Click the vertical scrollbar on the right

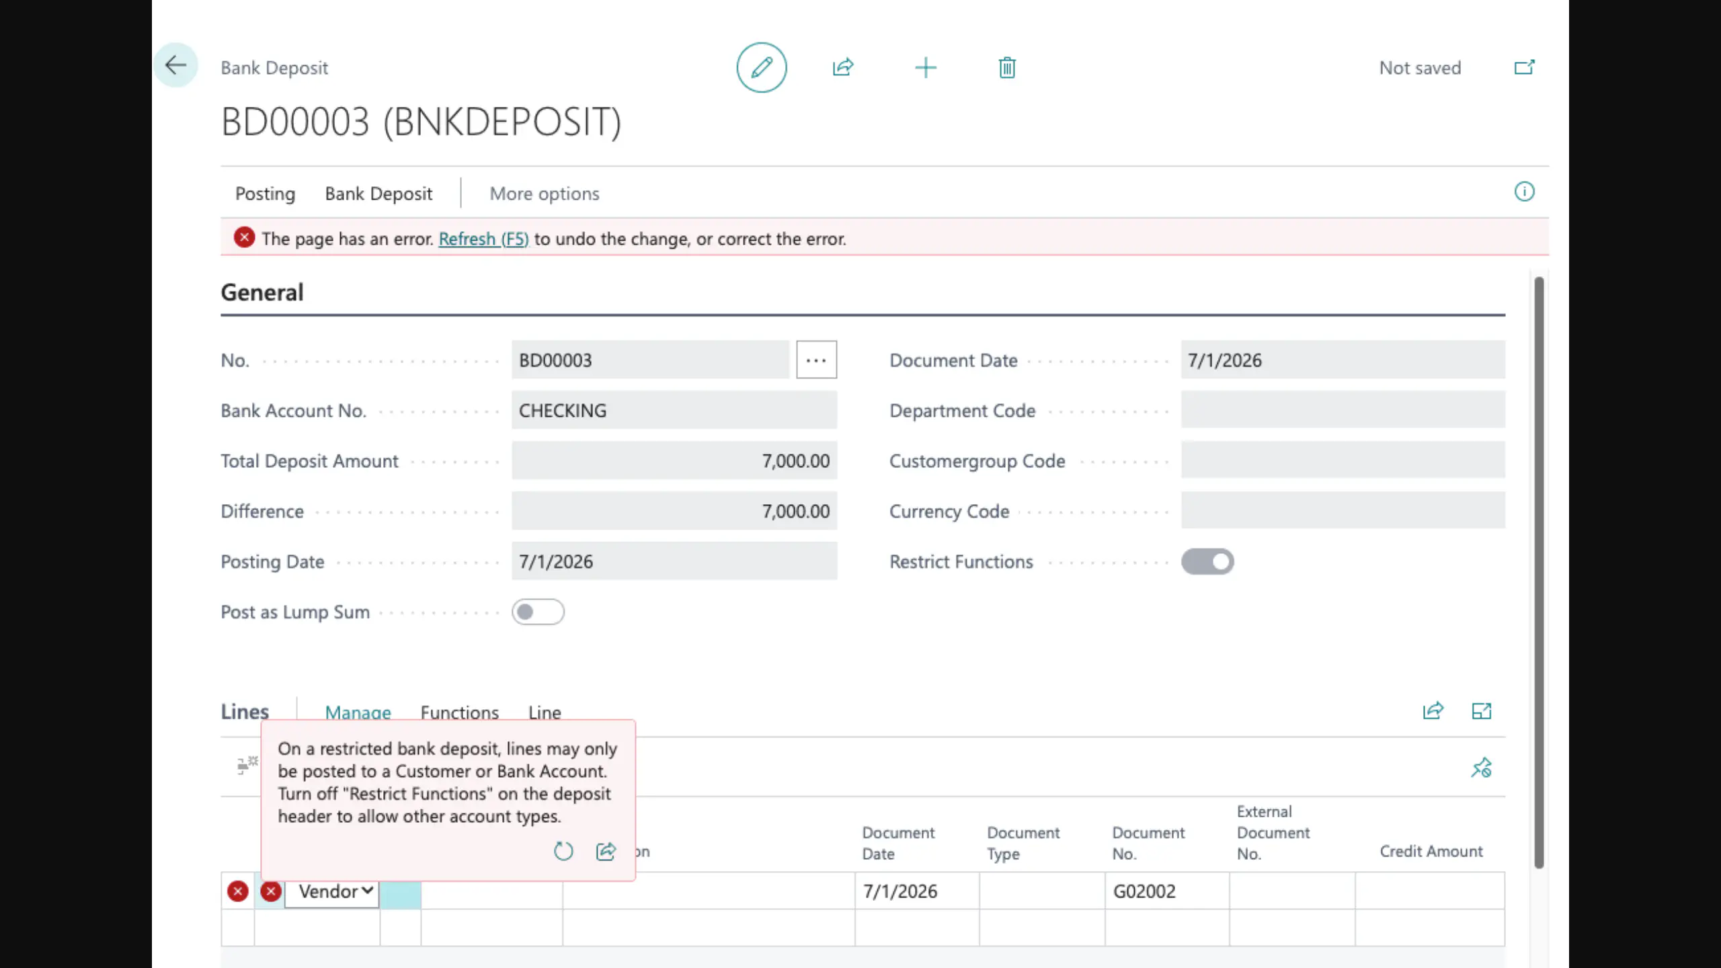(1539, 571)
